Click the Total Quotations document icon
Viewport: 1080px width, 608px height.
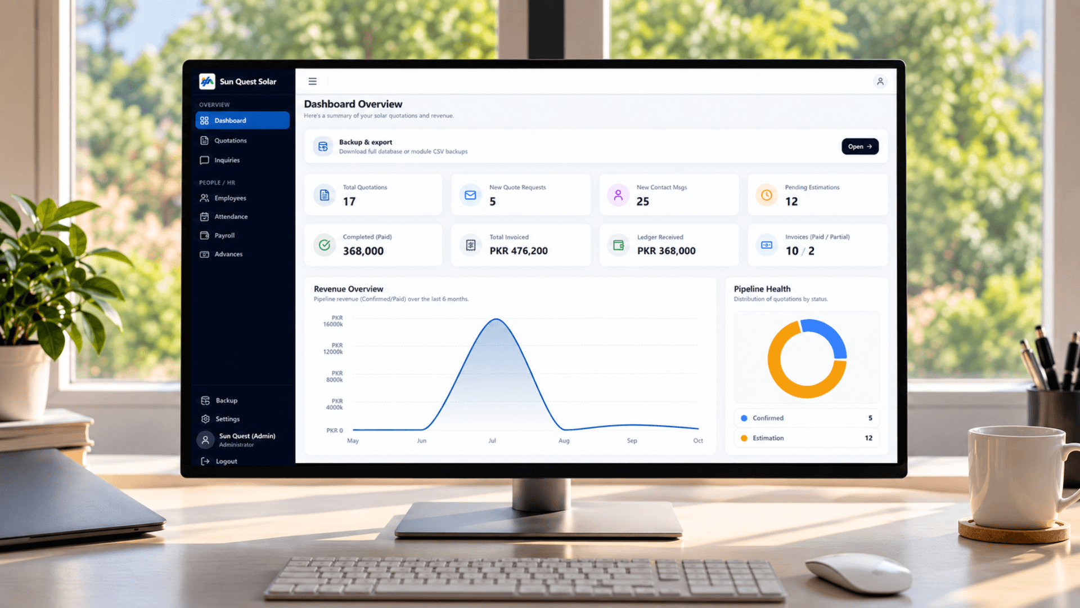pos(325,195)
